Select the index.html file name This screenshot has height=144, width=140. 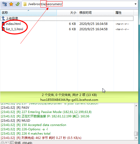pos(13,24)
